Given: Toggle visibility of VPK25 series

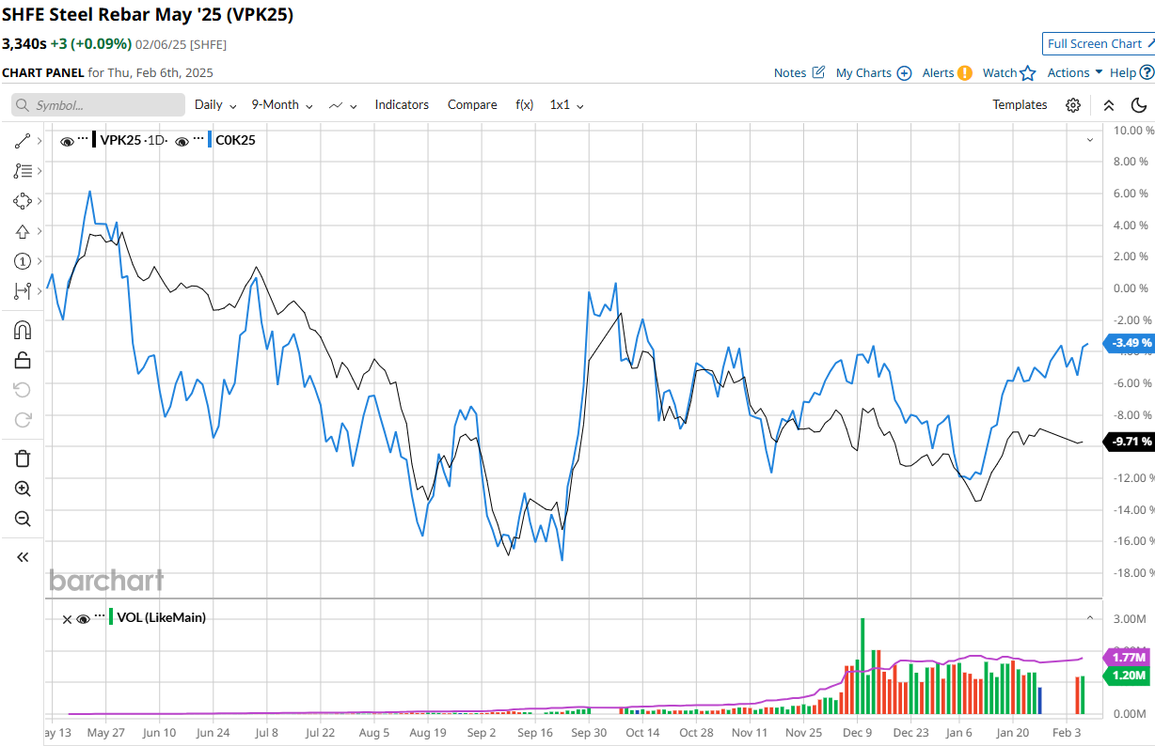Looking at the screenshot, I should (x=67, y=141).
